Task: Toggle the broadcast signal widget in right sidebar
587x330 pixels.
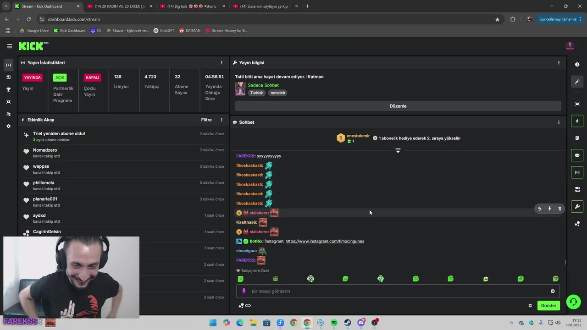Action: 577,172
